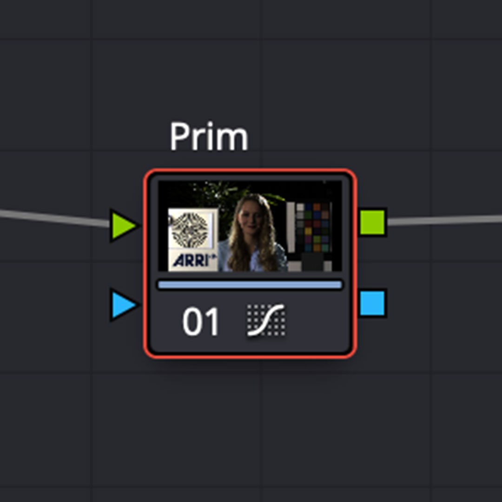Image resolution: width=502 pixels, height=502 pixels.
Task: Click the color checker chart in thumbnail
Action: coord(314,227)
